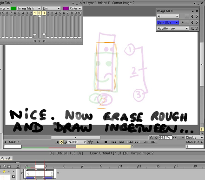Toggle the highlighted 1 next frame button

44,13
